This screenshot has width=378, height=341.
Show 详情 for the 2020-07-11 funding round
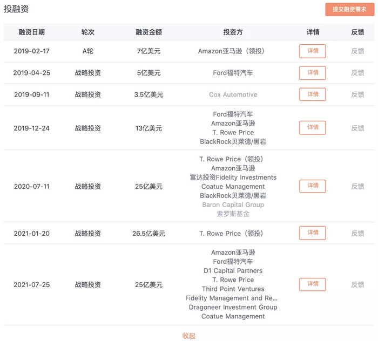coord(313,186)
